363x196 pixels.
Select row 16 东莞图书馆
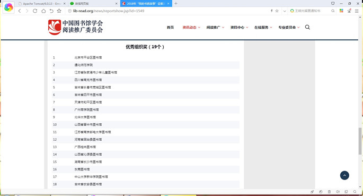pyautogui.click(x=146, y=169)
